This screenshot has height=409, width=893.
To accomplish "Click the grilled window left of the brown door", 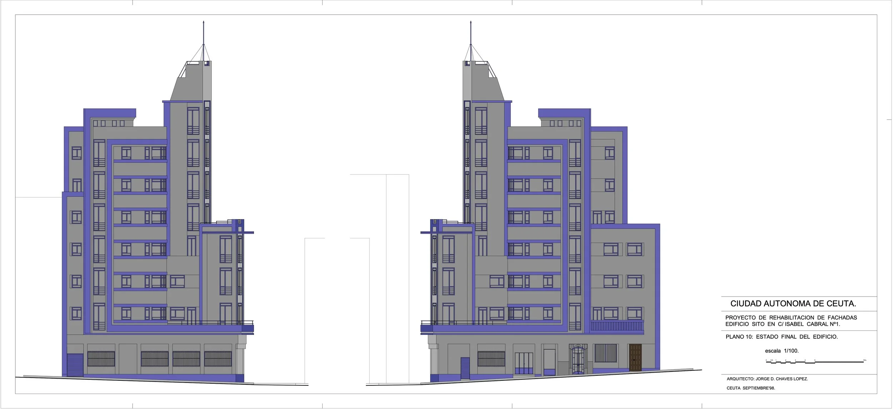I will tap(605, 353).
